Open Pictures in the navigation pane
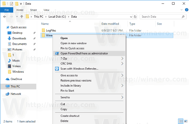This screenshot has height=124, width=189. pos(17,49)
